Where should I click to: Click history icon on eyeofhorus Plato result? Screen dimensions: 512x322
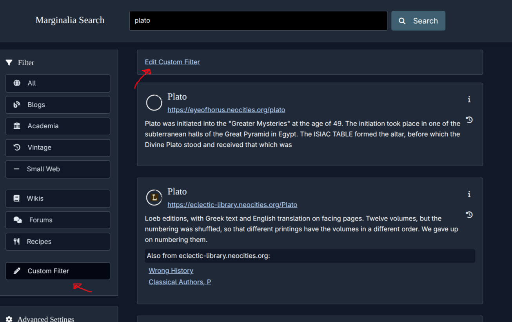pos(469,120)
